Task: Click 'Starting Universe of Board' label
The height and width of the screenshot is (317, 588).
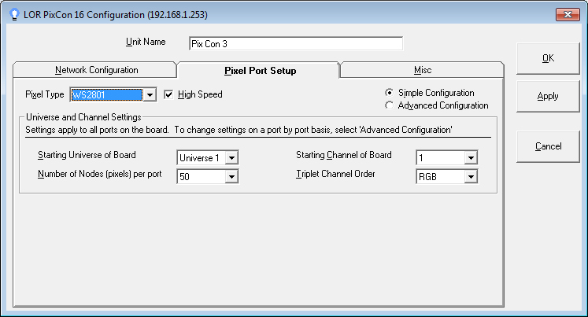Action: pos(87,155)
